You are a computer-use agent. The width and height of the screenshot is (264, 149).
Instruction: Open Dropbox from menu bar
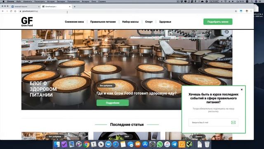pyautogui.click(x=182, y=1)
